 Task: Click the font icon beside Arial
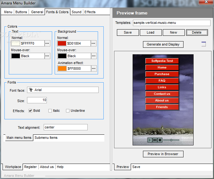tap(31, 90)
